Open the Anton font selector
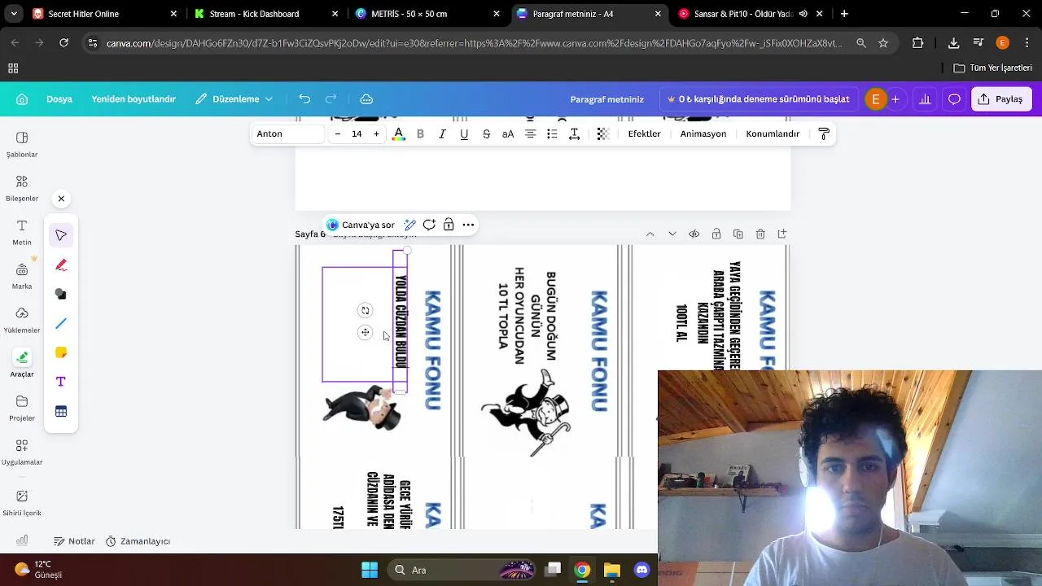The height and width of the screenshot is (586, 1042). 288,133
